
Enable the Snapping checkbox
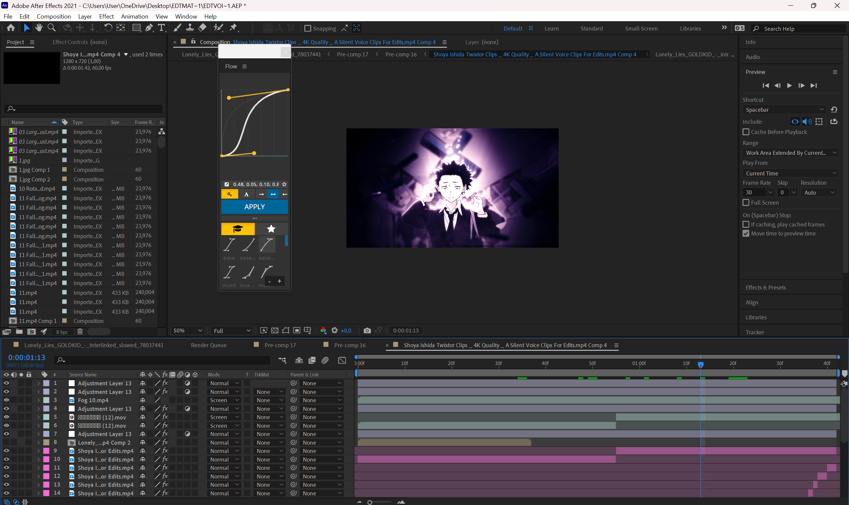[308, 28]
